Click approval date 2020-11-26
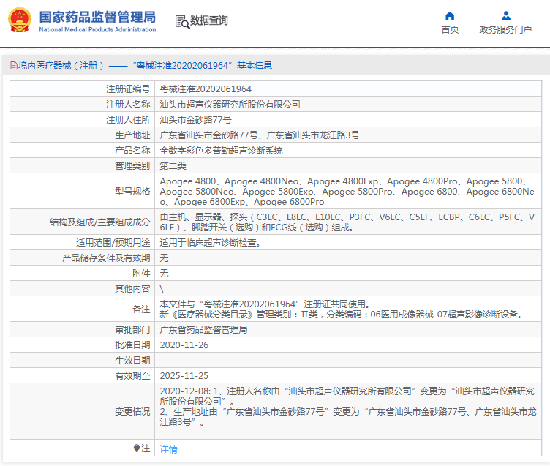 tap(184, 345)
